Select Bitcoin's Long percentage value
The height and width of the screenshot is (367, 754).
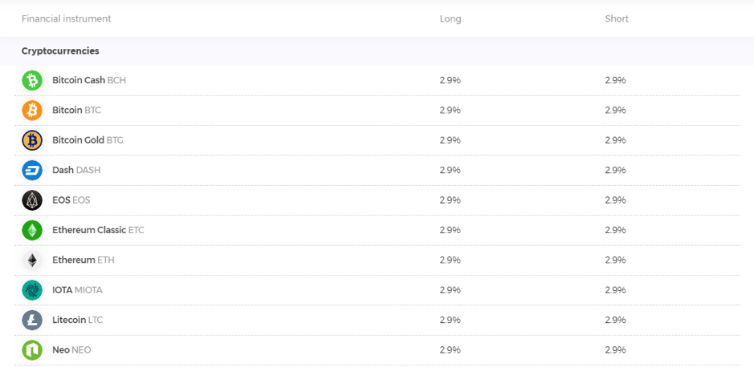pos(450,111)
